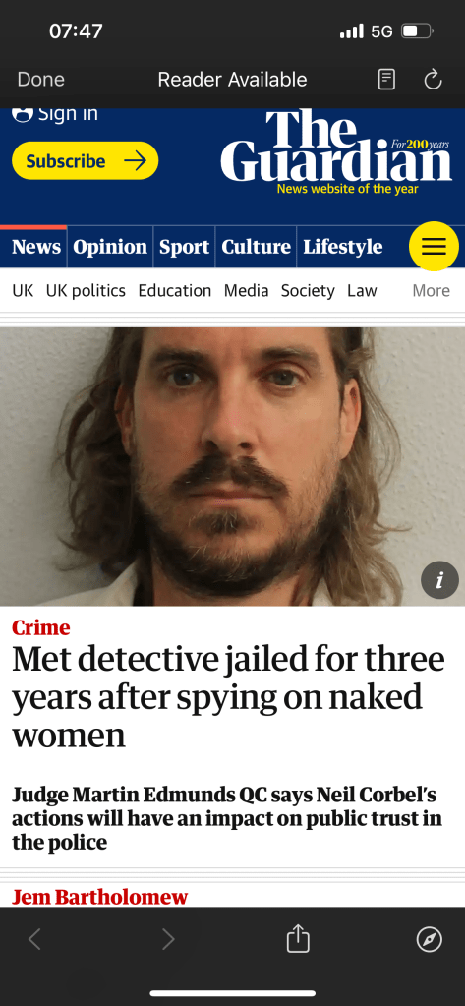
Task: Select the News tab
Action: pos(36,247)
